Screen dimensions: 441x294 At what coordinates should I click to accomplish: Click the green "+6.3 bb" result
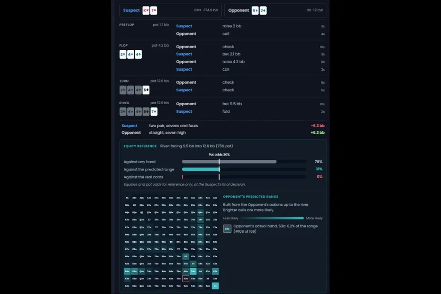(x=318, y=132)
